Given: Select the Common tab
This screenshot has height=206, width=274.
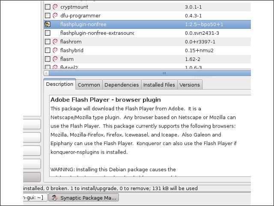Looking at the screenshot, I should [89, 85].
